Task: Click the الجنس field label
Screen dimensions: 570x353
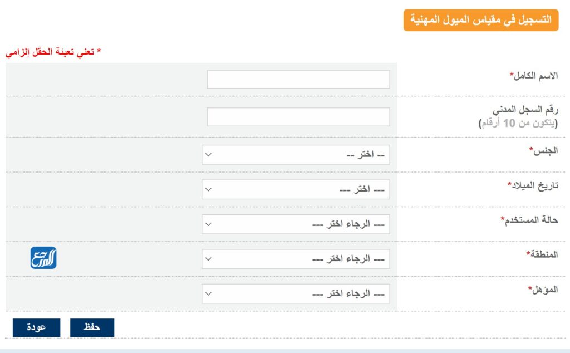Action: pos(543,151)
